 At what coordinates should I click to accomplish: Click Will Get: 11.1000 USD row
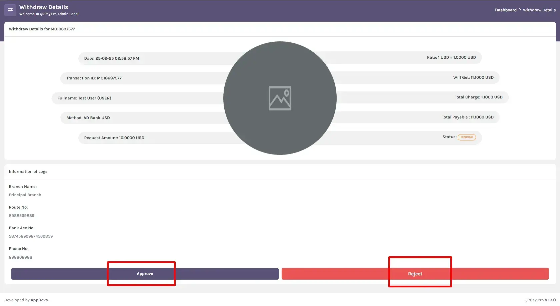pos(417,77)
